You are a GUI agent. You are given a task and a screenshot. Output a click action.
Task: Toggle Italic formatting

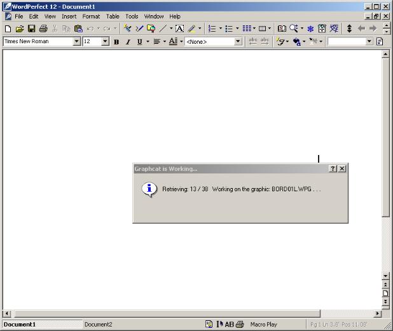point(128,42)
